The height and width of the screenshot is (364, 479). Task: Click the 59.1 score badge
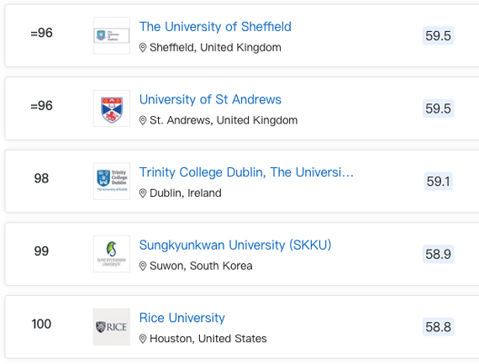tap(438, 182)
